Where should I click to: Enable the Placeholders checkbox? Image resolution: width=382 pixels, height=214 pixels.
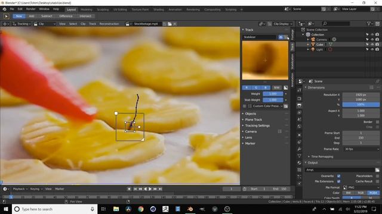[x=377, y=176]
